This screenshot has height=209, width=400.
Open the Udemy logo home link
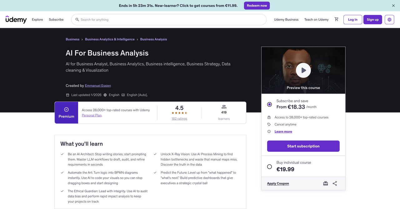pyautogui.click(x=16, y=19)
